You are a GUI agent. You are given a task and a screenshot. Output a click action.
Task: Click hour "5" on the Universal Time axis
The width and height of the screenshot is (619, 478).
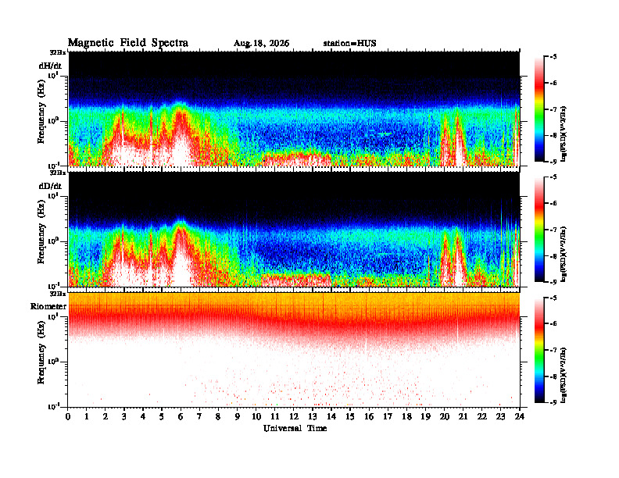[162, 416]
